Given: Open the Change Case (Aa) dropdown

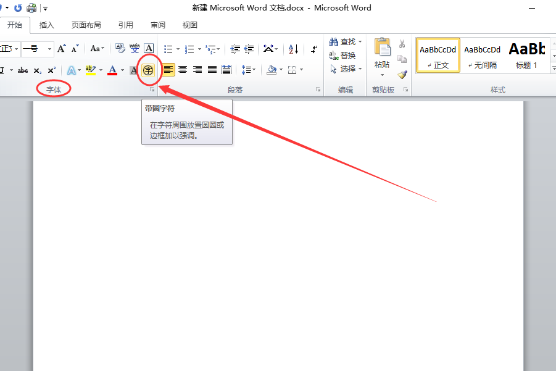Looking at the screenshot, I should (x=97, y=49).
